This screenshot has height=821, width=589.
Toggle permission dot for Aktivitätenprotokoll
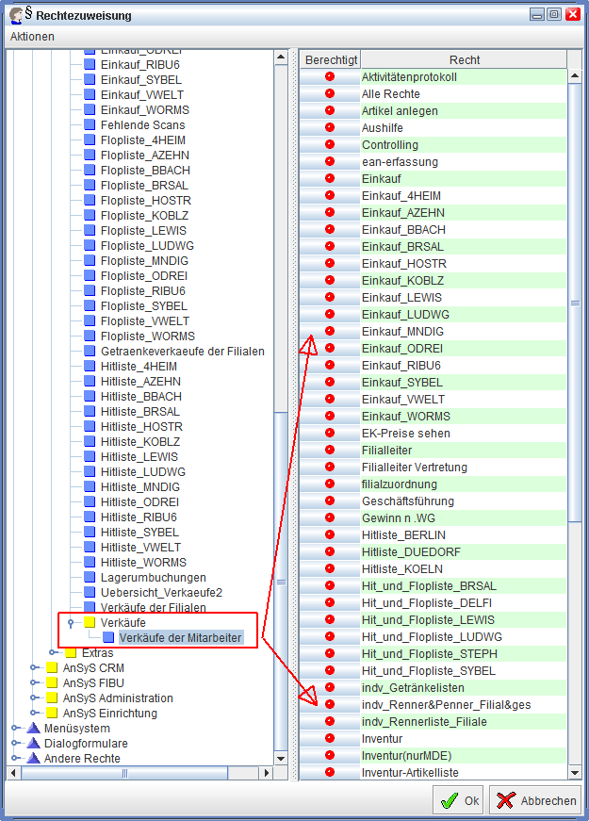[x=330, y=77]
